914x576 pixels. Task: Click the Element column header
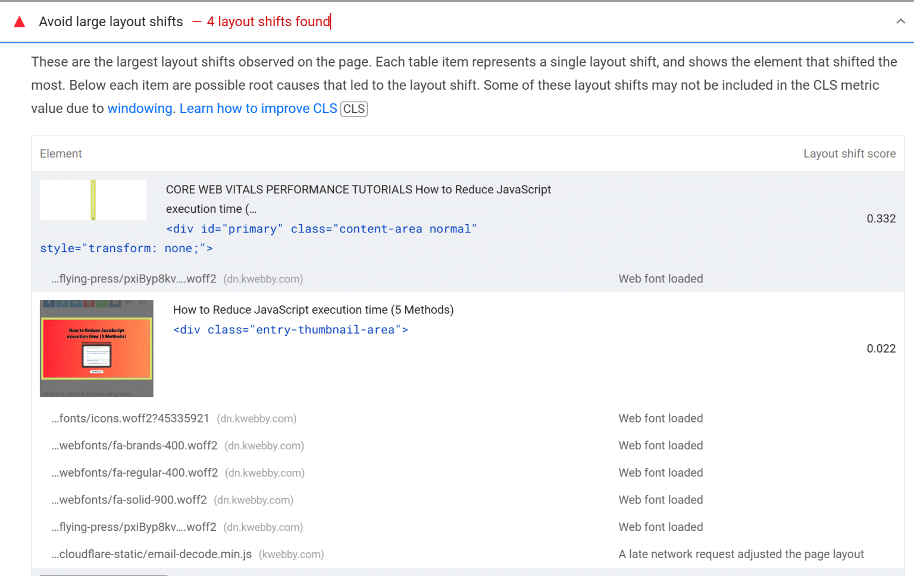pos(61,154)
